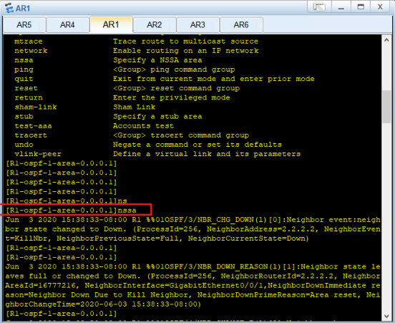Open the AR2 tab
This screenshot has height=323, width=395.
[x=154, y=25]
